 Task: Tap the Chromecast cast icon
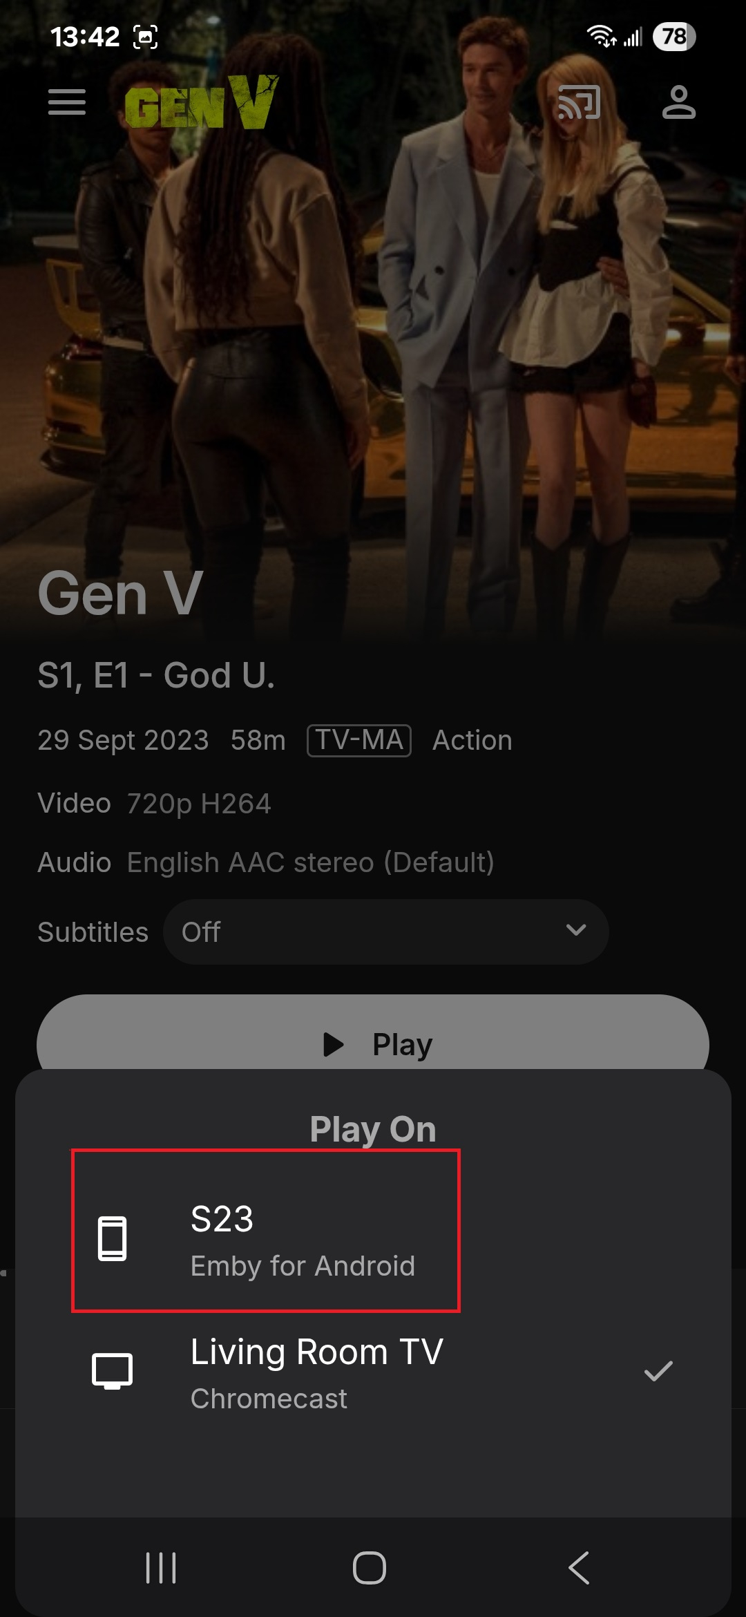coord(579,102)
